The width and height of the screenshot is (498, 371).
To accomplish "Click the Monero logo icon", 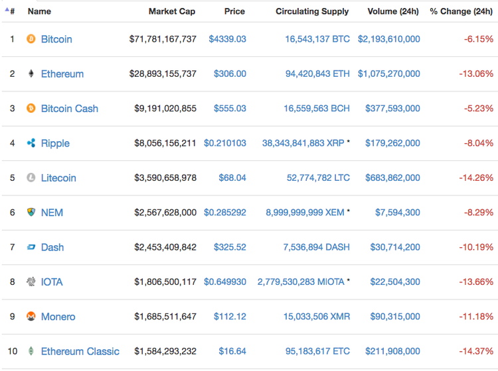I will click(31, 316).
